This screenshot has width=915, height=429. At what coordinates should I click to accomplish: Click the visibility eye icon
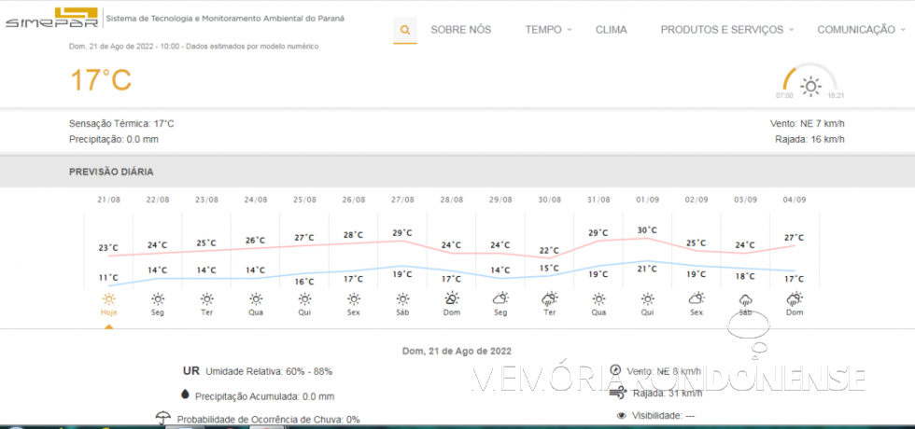621,415
